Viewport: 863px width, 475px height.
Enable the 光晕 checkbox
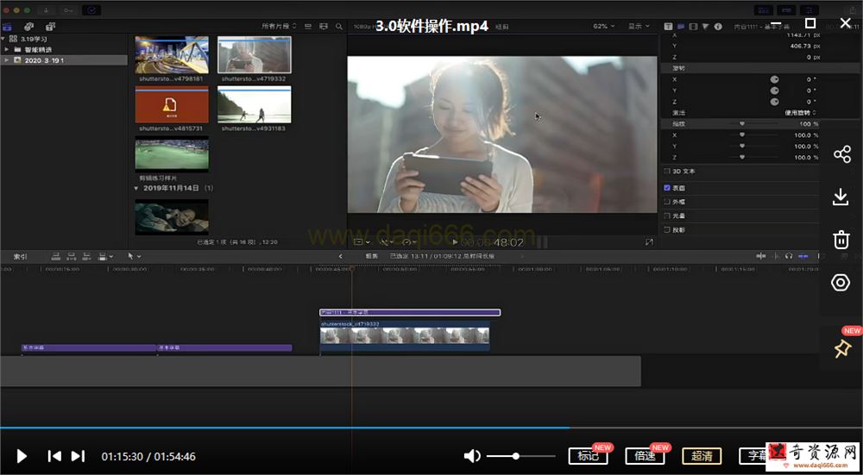coord(667,216)
